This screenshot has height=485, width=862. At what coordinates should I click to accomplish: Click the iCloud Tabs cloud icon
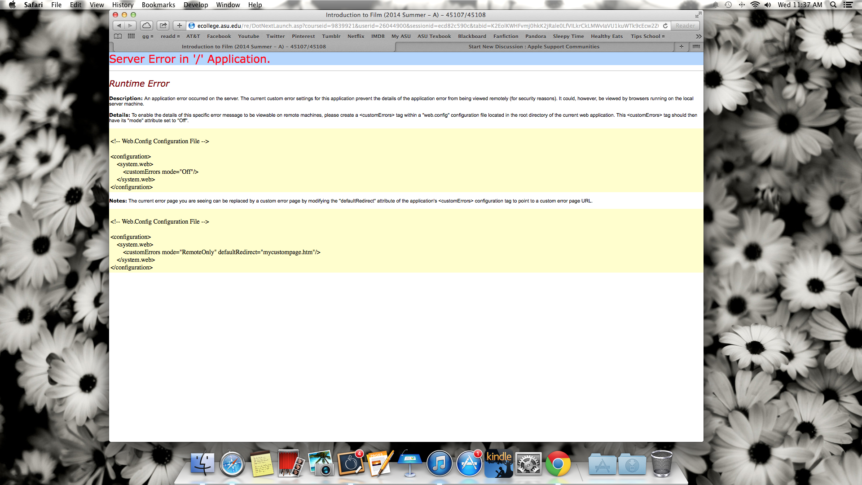point(146,26)
